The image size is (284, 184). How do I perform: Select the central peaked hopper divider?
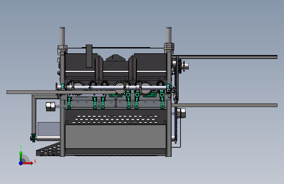(116, 58)
